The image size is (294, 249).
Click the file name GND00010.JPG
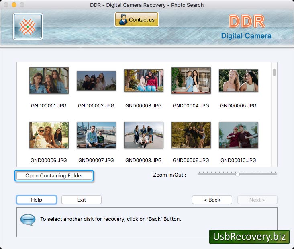(x=238, y=160)
